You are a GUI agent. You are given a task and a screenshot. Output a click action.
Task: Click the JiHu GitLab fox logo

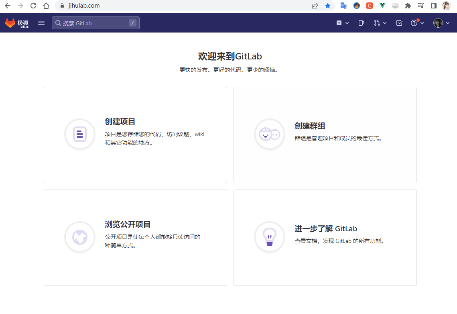(x=17, y=23)
